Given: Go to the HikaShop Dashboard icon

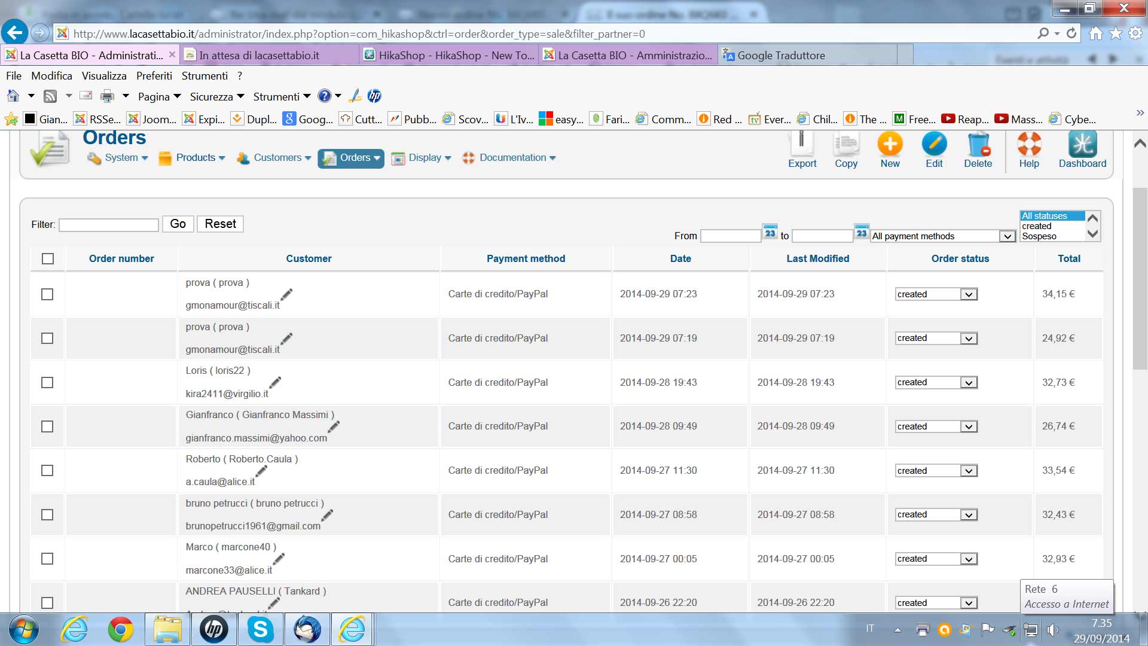Looking at the screenshot, I should (x=1082, y=145).
